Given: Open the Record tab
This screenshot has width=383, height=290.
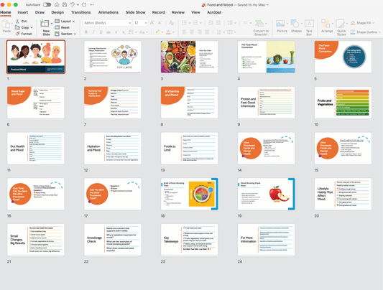Looking at the screenshot, I should tap(158, 12).
